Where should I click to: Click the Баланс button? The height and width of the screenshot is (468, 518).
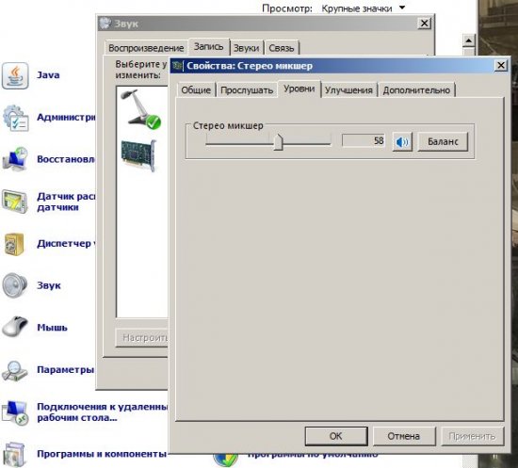pyautogui.click(x=443, y=141)
